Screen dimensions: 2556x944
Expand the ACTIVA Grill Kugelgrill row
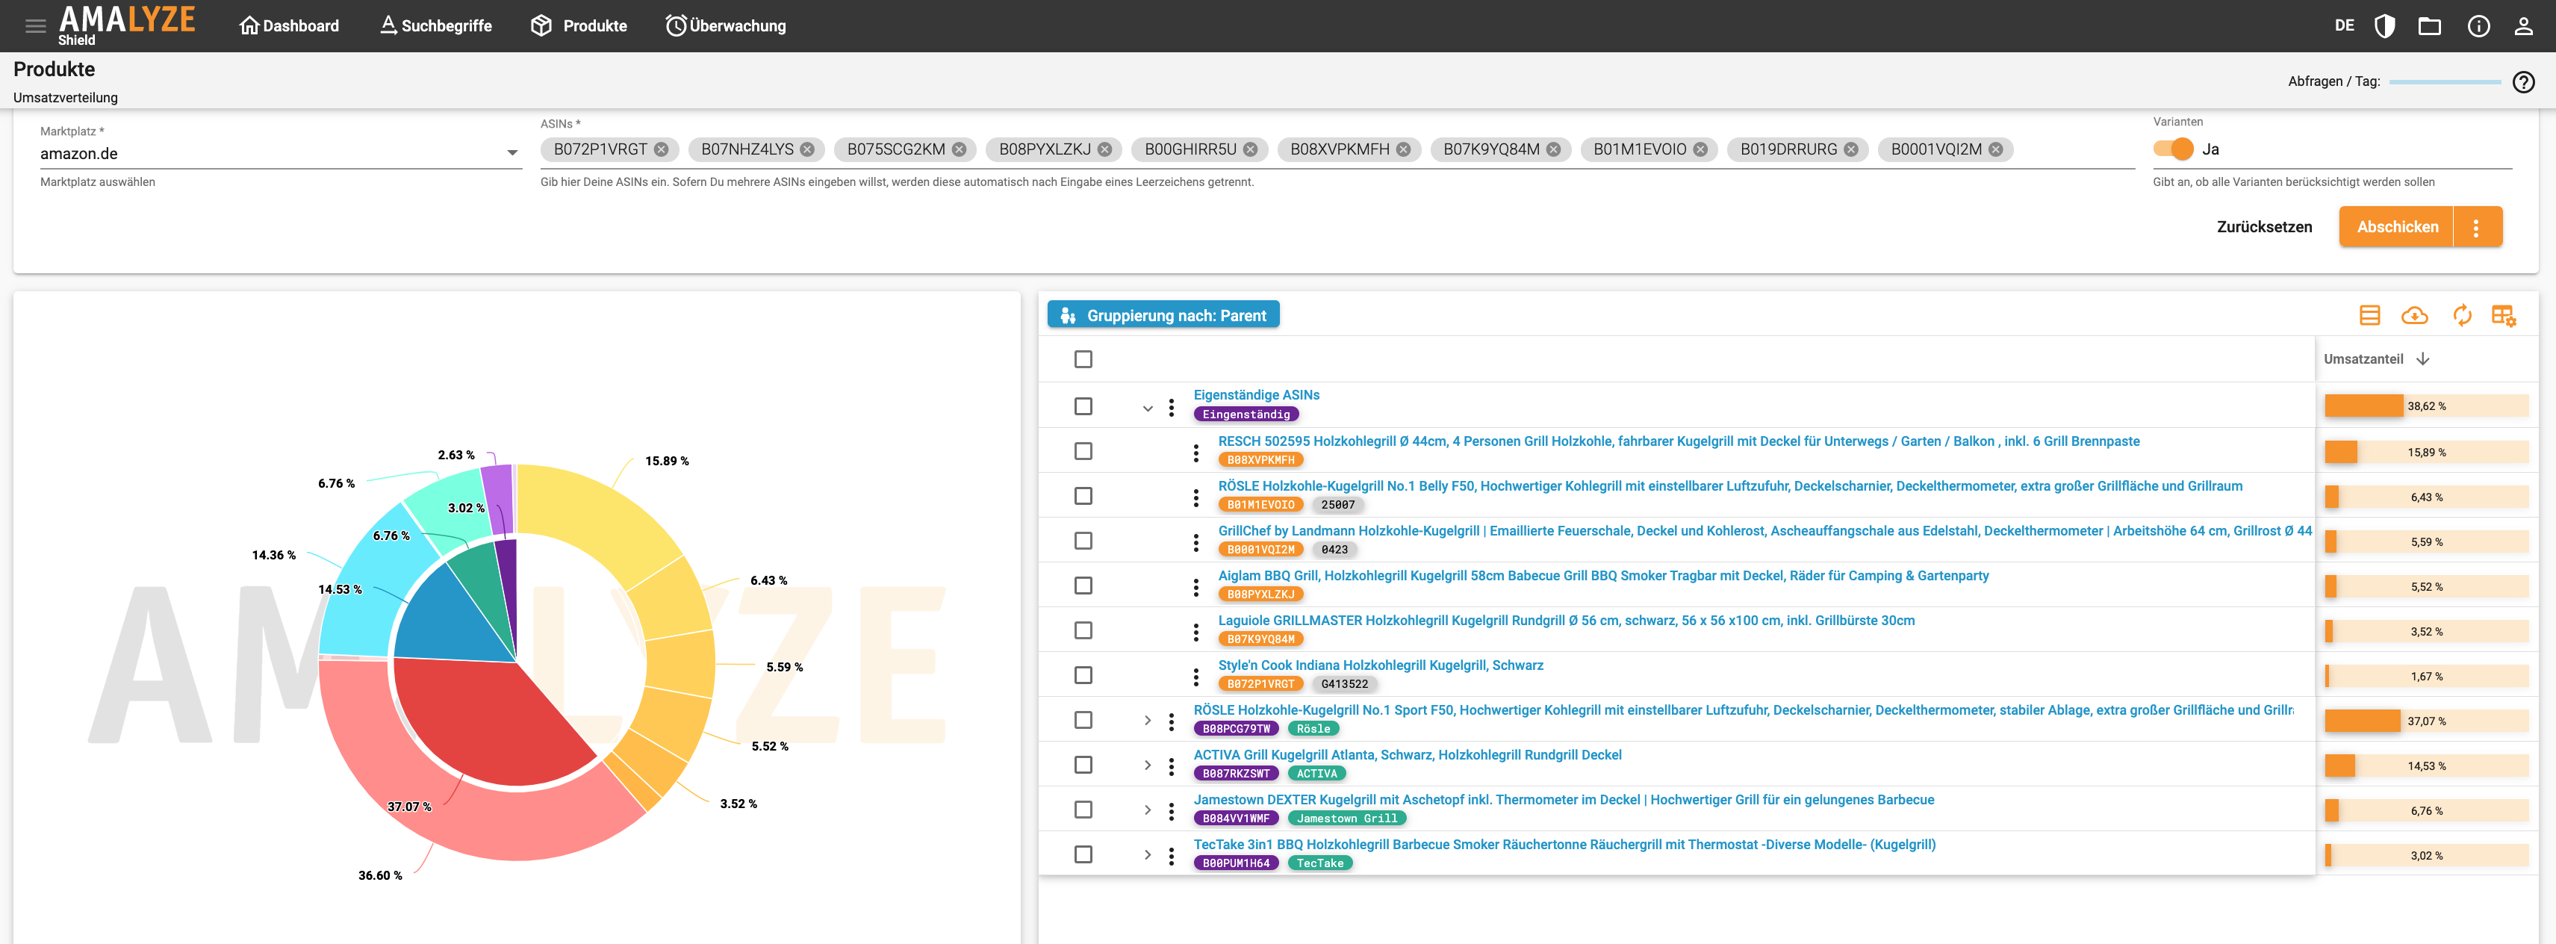(x=1148, y=766)
